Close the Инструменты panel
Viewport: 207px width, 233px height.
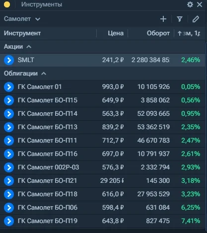pyautogui.click(x=200, y=4)
